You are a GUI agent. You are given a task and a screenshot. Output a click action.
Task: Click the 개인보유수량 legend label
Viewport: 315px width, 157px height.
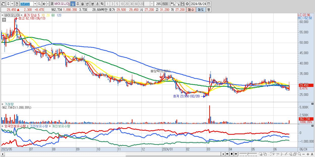(x=61, y=126)
